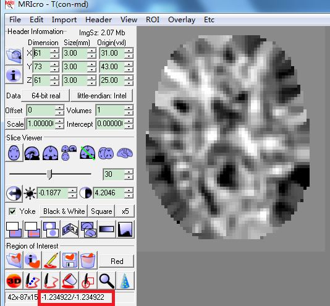Select the oblique slice view icon
The height and width of the screenshot is (306, 330).
88,153
